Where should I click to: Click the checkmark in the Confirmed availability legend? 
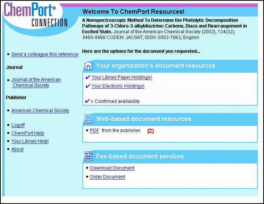point(87,101)
